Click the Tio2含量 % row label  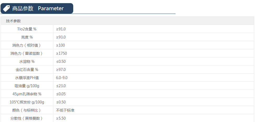click(27, 29)
